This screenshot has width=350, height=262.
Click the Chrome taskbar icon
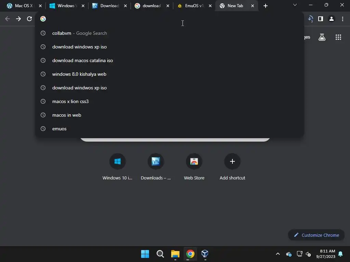pos(190,254)
